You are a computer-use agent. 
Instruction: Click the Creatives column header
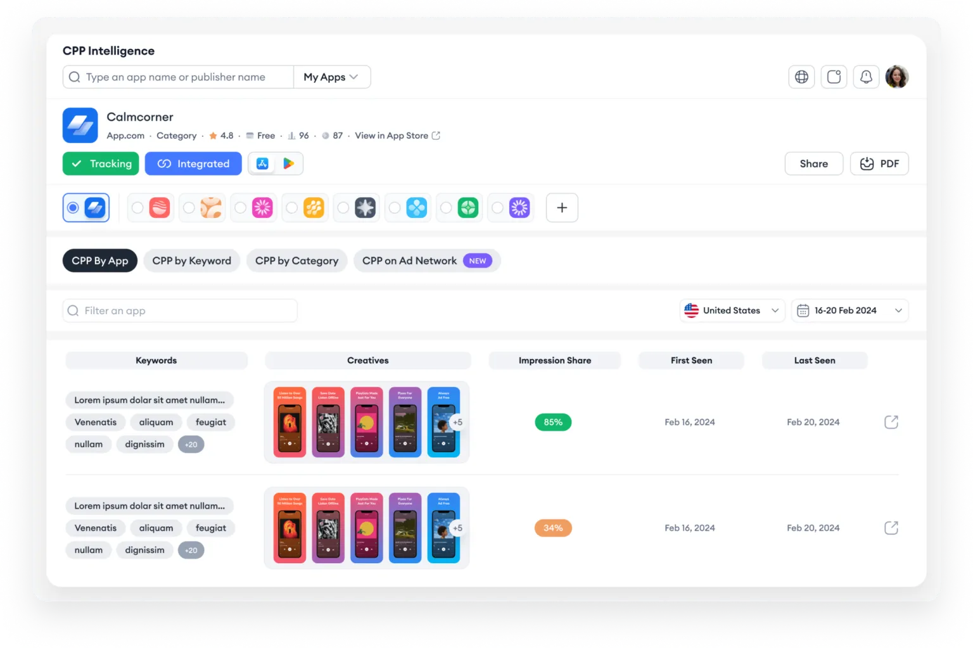pos(368,360)
